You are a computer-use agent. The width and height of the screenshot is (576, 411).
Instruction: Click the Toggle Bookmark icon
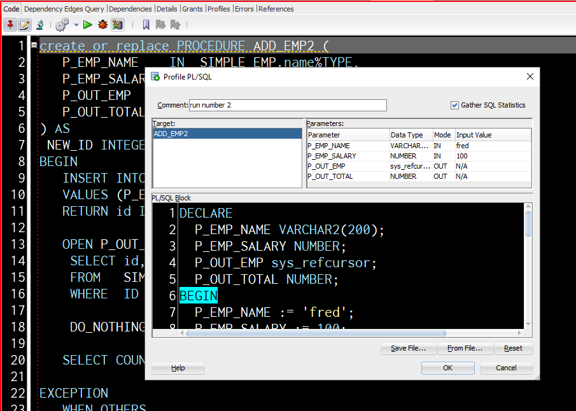click(146, 25)
